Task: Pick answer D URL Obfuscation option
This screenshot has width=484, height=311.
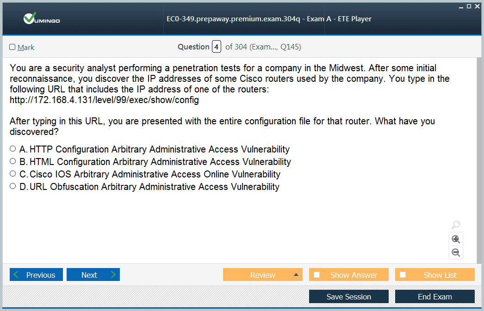Action: (13, 186)
